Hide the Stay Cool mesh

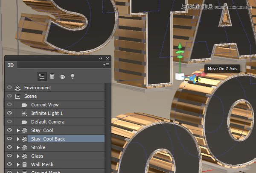9,130
